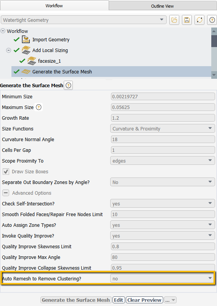Reset workflow with circular arrows icon
This screenshot has height=306, width=217.
point(199,20)
